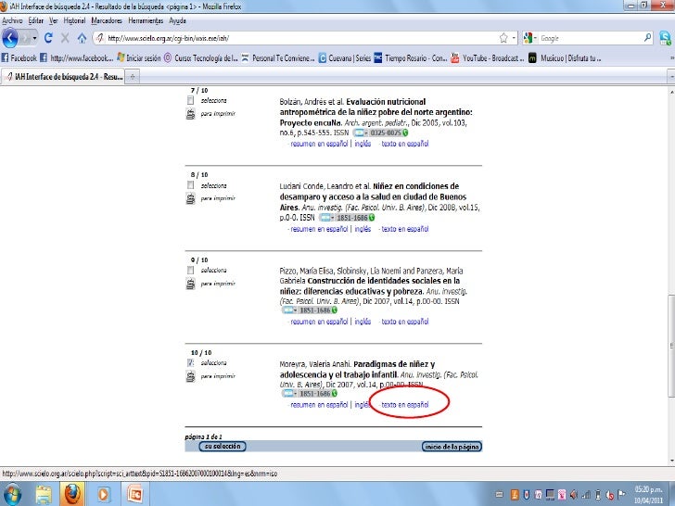Image resolution: width=675 pixels, height=506 pixels.
Task: Open 'texto en español' for Pizzo article
Action: coord(404,322)
